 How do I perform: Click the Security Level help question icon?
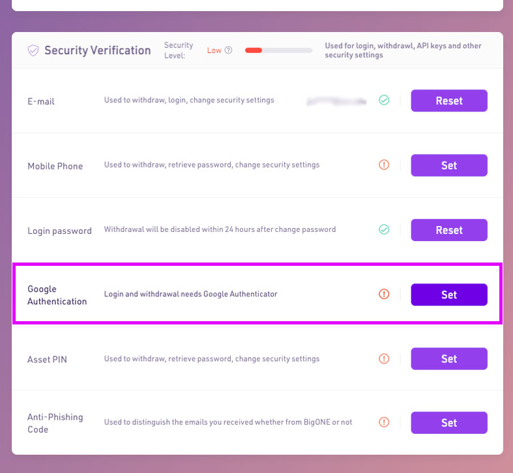(228, 50)
